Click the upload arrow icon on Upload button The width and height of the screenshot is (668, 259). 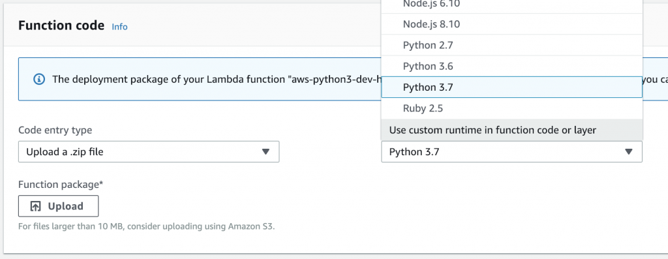click(x=36, y=207)
